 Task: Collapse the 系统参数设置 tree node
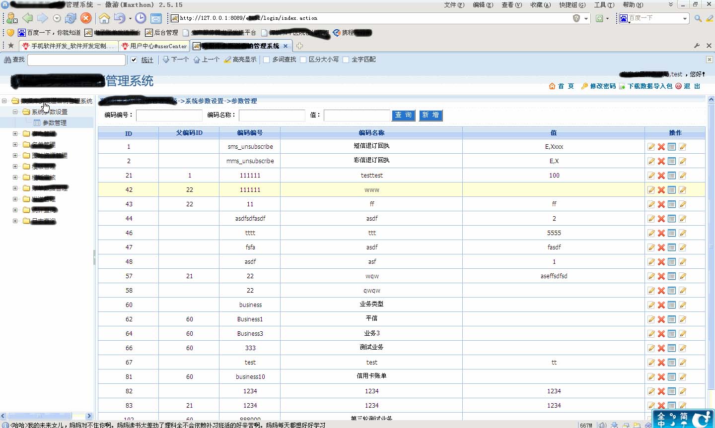point(14,112)
